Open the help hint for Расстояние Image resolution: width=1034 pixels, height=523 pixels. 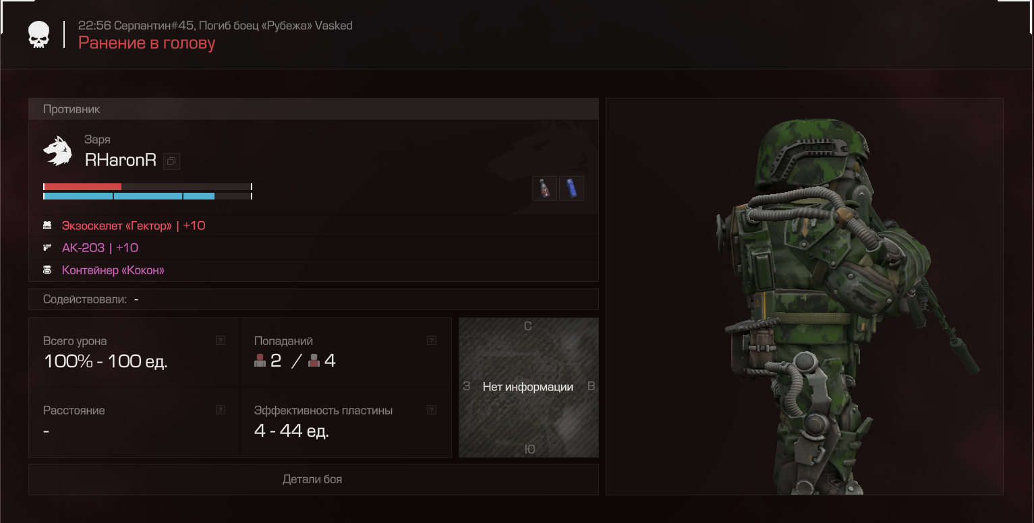tap(221, 410)
